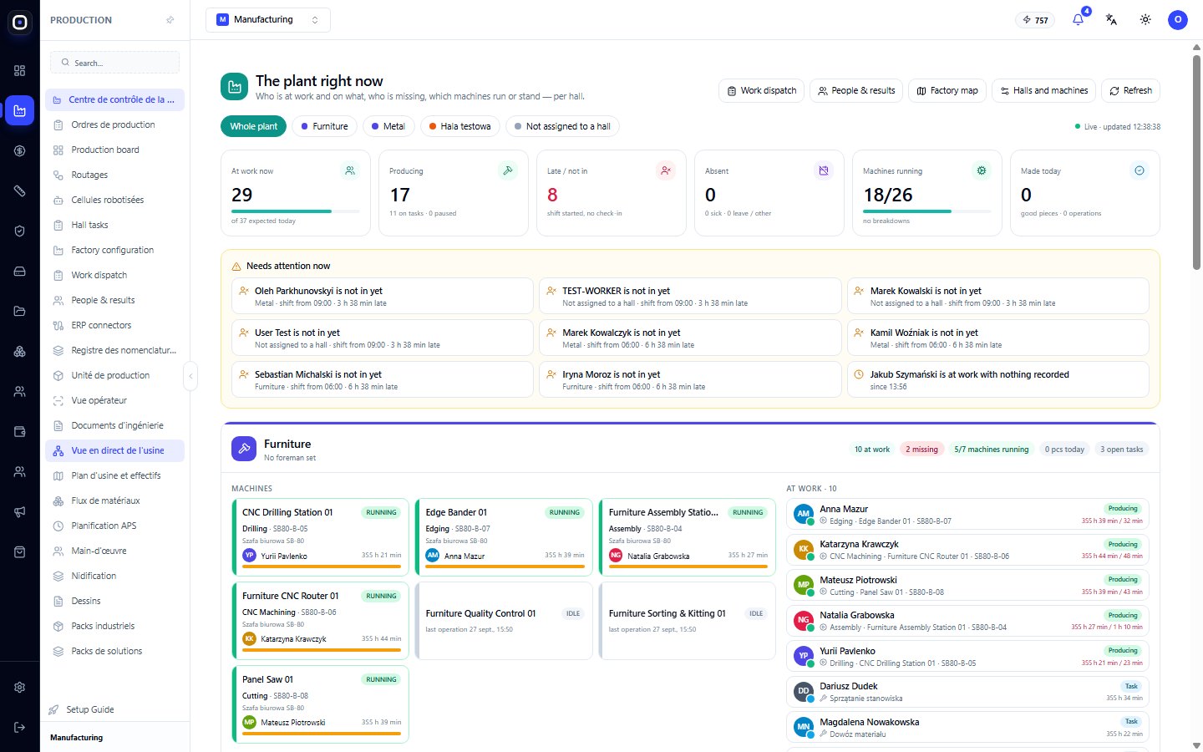Select Whole plant filter
This screenshot has height=752, width=1203.
click(x=254, y=126)
